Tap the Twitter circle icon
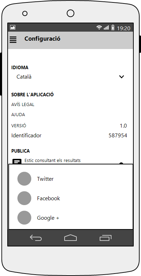This screenshot has height=276, width=141. click(x=24, y=179)
